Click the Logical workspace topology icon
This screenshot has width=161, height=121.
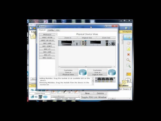pos(33,36)
